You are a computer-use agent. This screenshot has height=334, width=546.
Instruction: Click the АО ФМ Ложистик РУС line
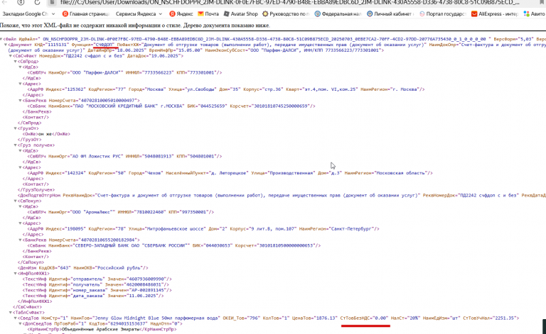coord(124,156)
